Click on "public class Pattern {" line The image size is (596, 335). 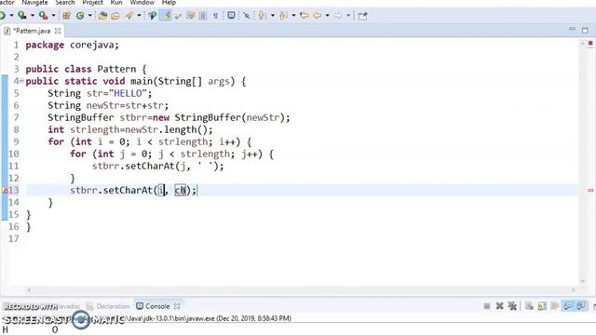tap(86, 69)
